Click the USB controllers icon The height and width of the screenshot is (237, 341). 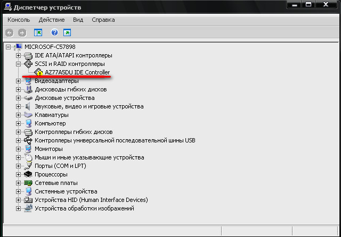pyautogui.click(x=28, y=140)
